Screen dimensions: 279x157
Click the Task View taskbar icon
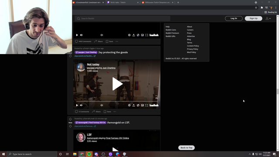pyautogui.click(x=68, y=154)
